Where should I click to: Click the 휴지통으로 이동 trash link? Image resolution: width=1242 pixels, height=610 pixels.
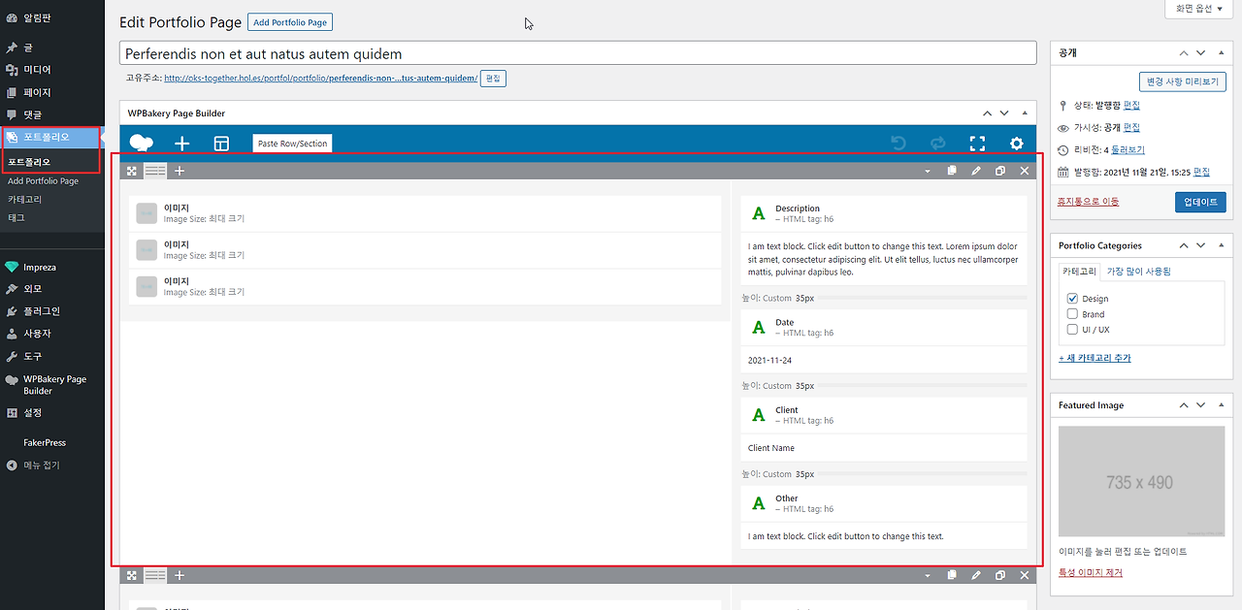point(1088,202)
